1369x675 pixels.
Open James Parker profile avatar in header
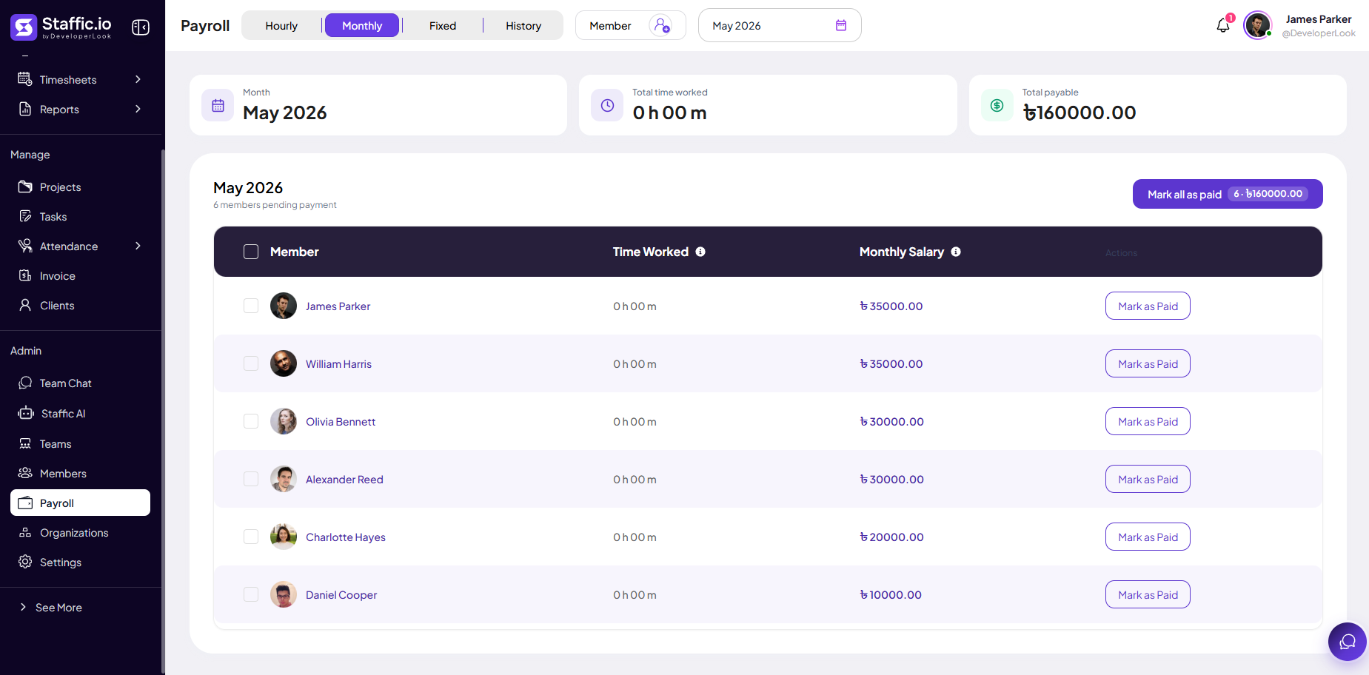click(x=1257, y=25)
